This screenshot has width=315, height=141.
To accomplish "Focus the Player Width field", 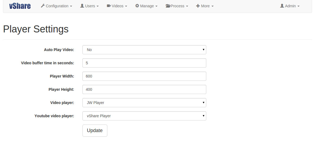I will tap(144, 76).
